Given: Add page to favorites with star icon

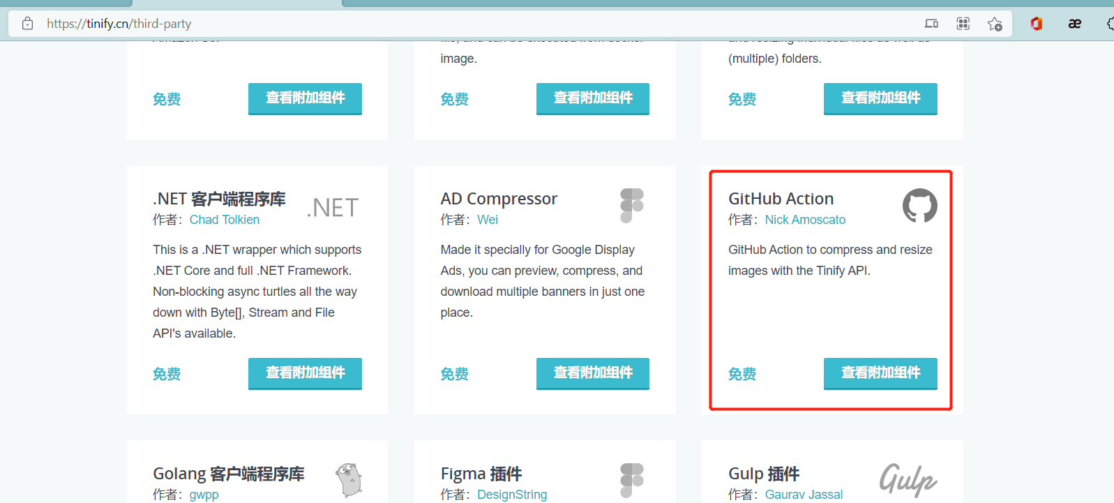Looking at the screenshot, I should point(995,24).
